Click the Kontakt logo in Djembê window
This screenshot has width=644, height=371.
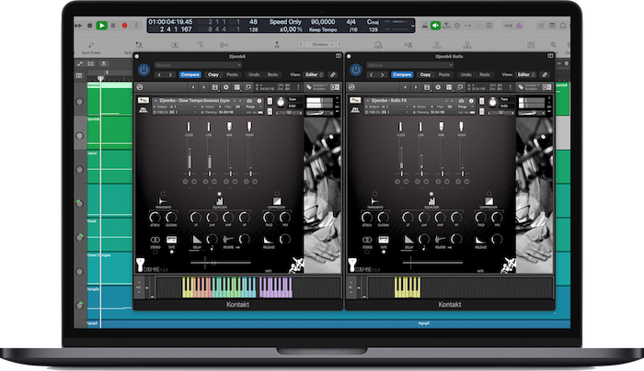[140, 87]
